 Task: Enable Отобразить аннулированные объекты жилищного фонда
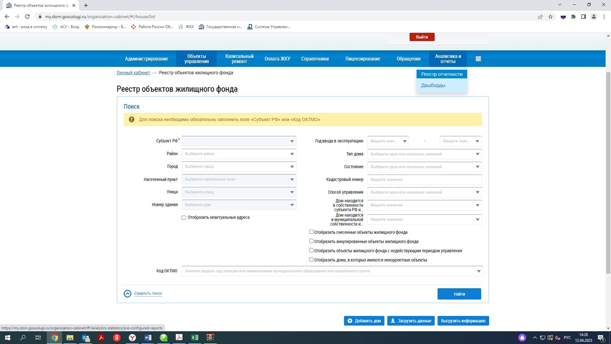coord(311,241)
